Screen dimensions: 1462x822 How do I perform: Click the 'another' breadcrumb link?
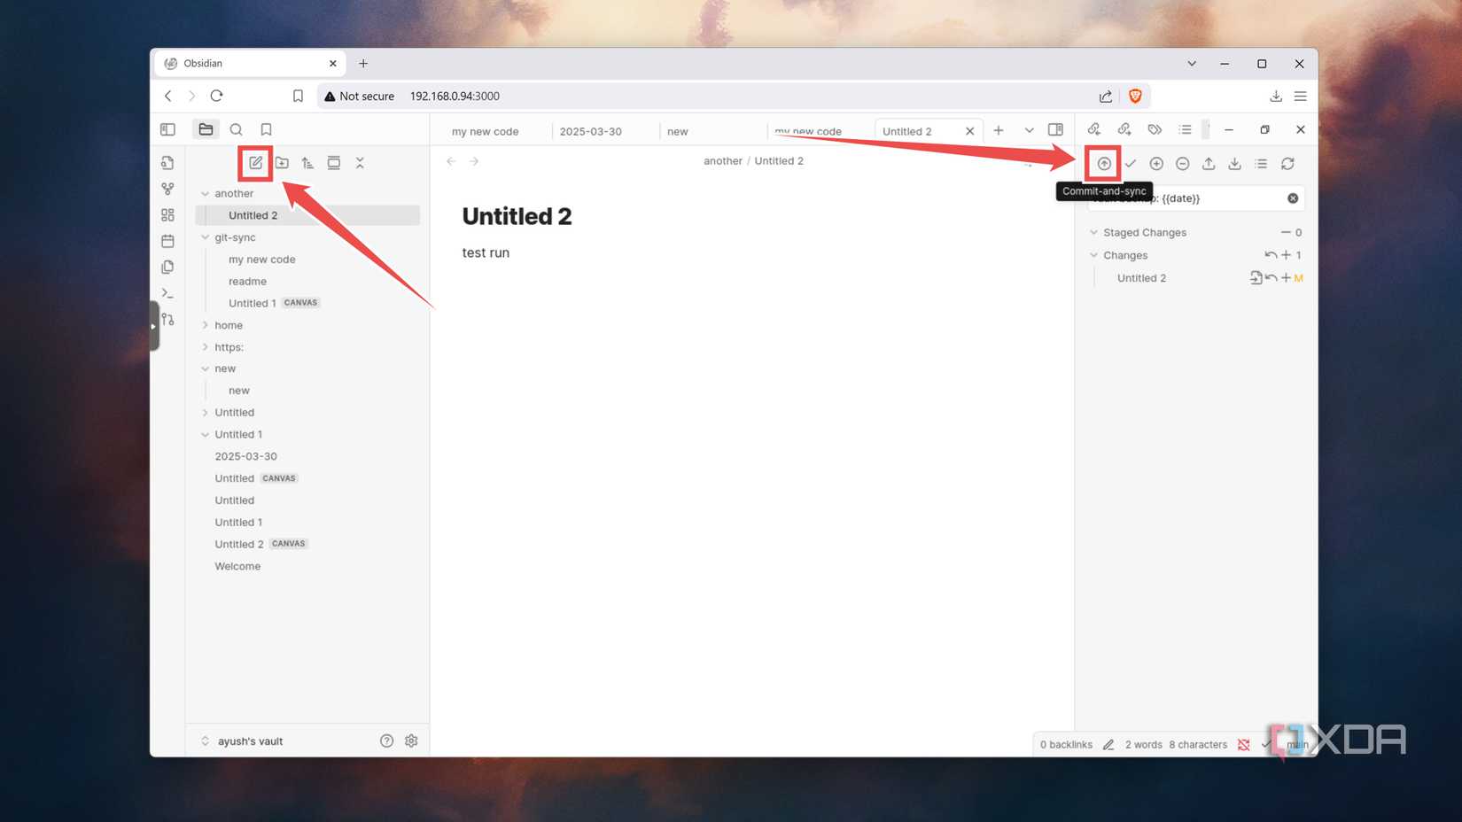coord(723,161)
